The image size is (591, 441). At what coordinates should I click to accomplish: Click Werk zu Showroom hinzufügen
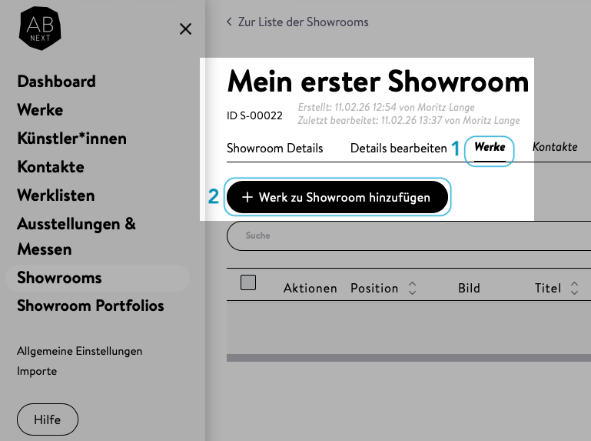[x=337, y=198]
